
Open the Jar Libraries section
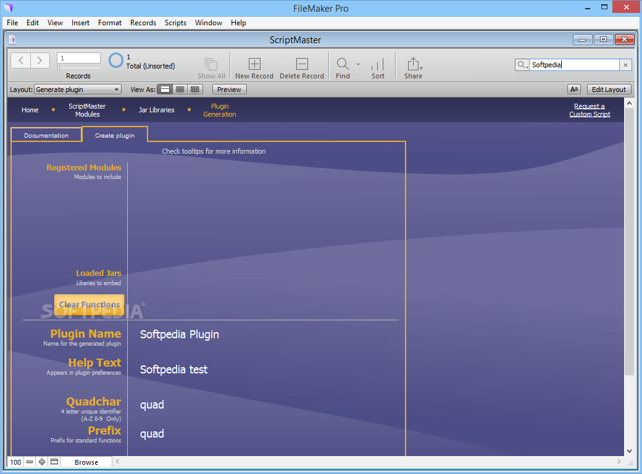coord(156,110)
